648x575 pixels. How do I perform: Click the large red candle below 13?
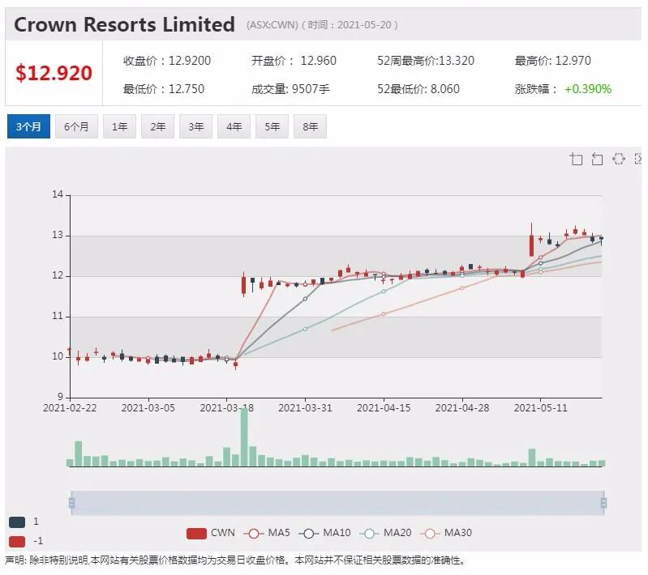[x=531, y=245]
